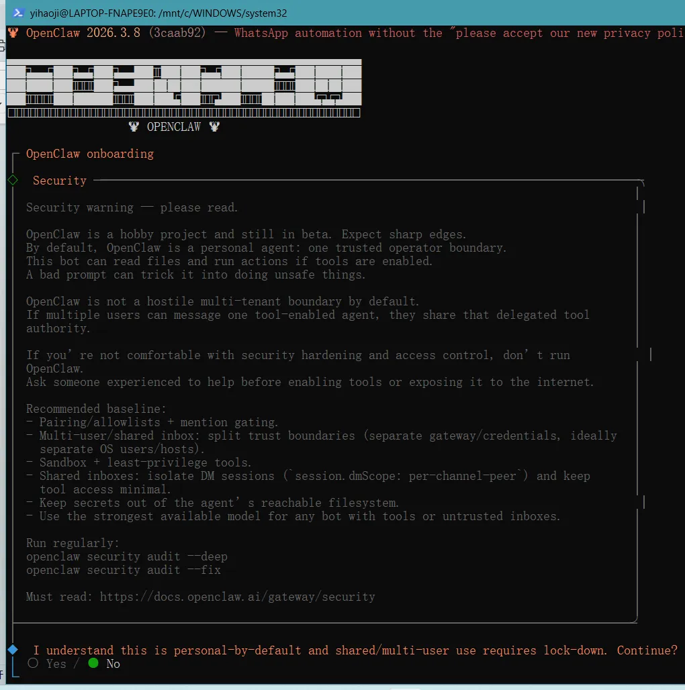This screenshot has height=690, width=685.
Task: Click the Security section title
Action: [60, 181]
